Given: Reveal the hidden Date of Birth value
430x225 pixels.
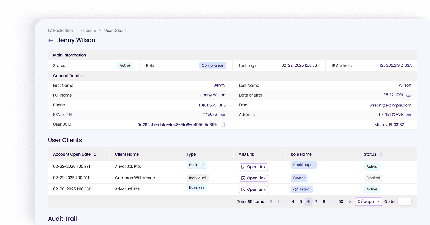Looking at the screenshot, I should (408, 95).
